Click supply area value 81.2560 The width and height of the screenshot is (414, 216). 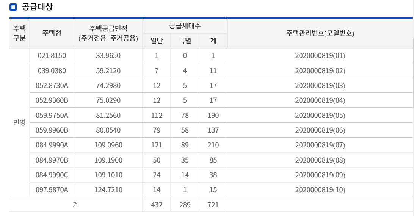coord(108,116)
